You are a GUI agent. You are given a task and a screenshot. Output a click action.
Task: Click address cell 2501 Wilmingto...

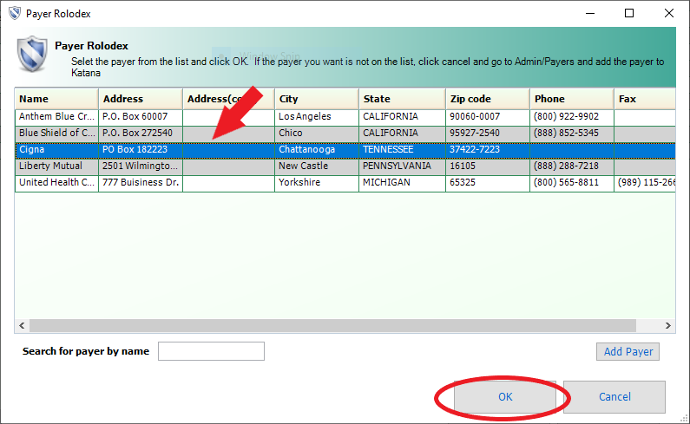coord(141,166)
